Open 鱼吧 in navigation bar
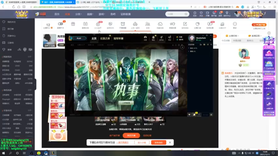The width and height of the screenshot is (278, 156). tap(113, 14)
